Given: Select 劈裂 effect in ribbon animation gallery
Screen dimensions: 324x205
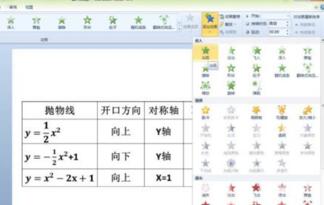Looking at the screenshot, I should (x=36, y=23).
